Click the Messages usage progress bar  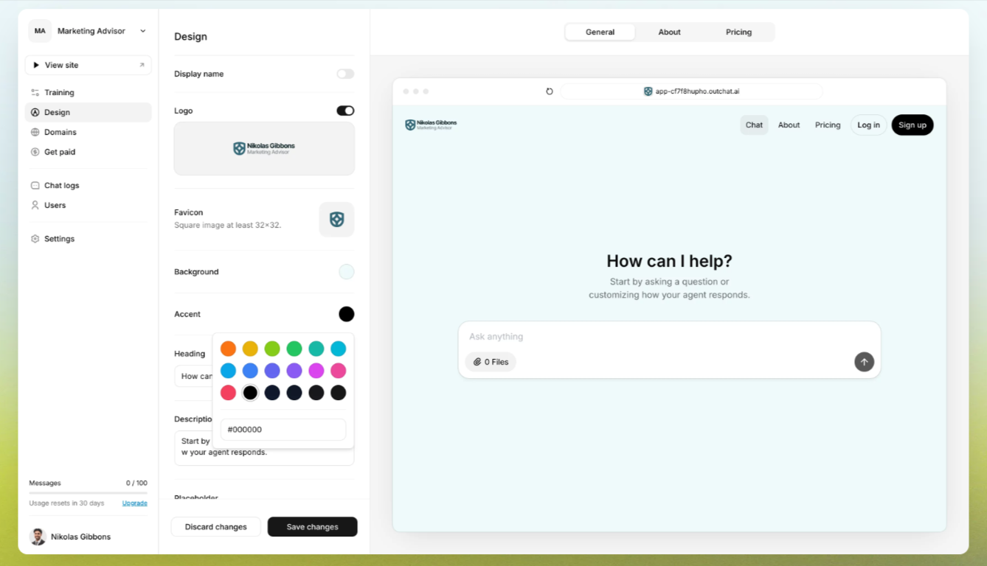[88, 493]
